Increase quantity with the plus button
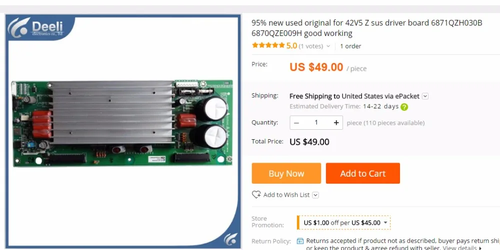 point(336,123)
